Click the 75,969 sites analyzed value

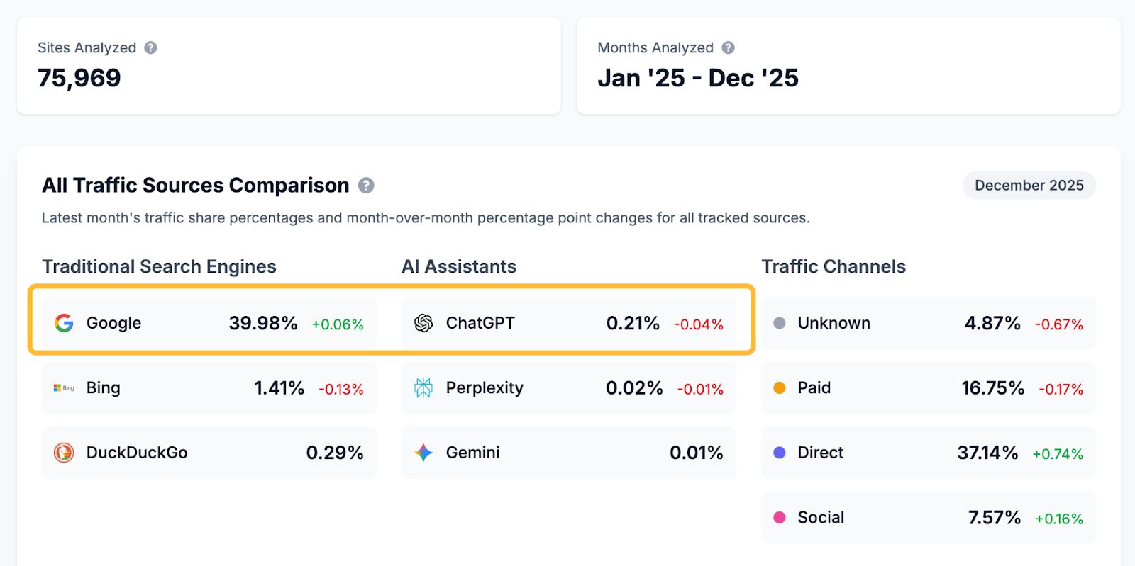click(79, 78)
